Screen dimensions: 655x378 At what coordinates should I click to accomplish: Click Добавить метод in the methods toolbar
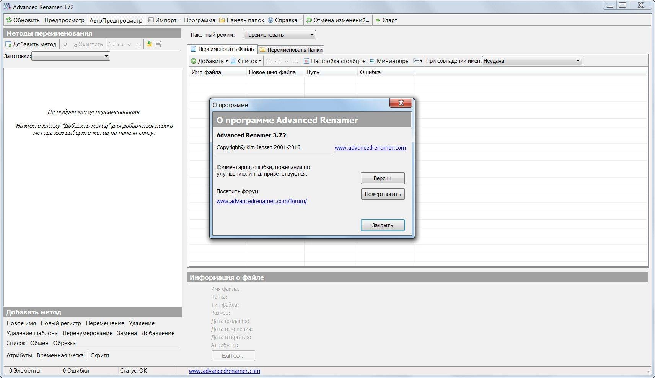coord(31,44)
